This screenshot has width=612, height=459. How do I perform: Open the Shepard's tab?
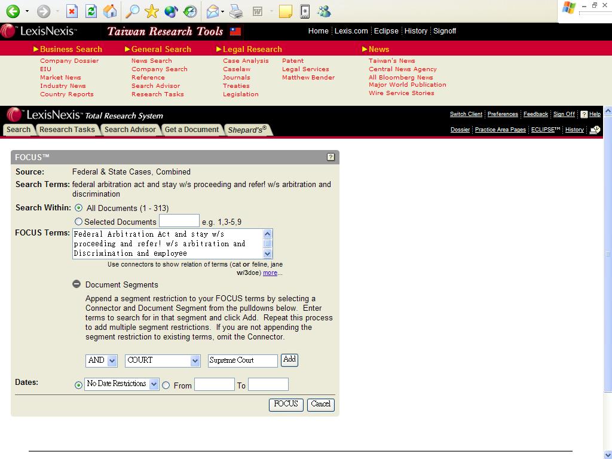[247, 130]
